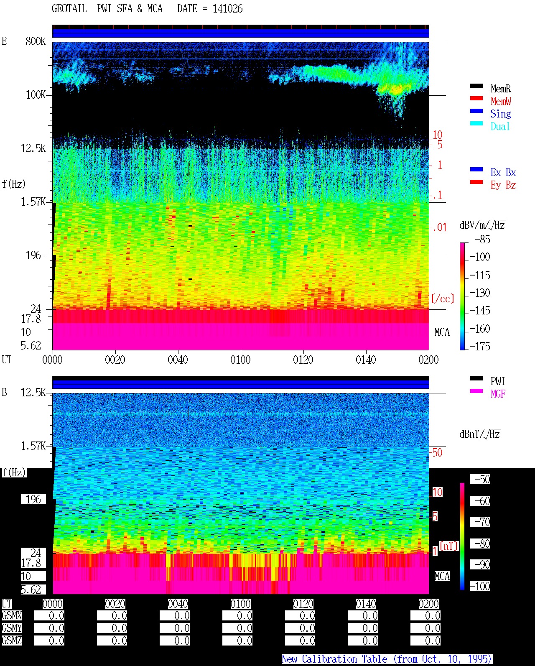
Task: Click the blue Sing legend swatch
Action: (476, 111)
